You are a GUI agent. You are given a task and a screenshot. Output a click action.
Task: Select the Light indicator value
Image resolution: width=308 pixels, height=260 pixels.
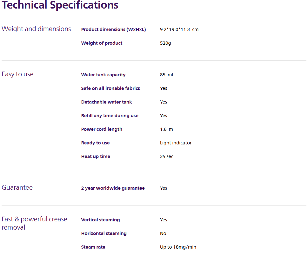(176, 143)
